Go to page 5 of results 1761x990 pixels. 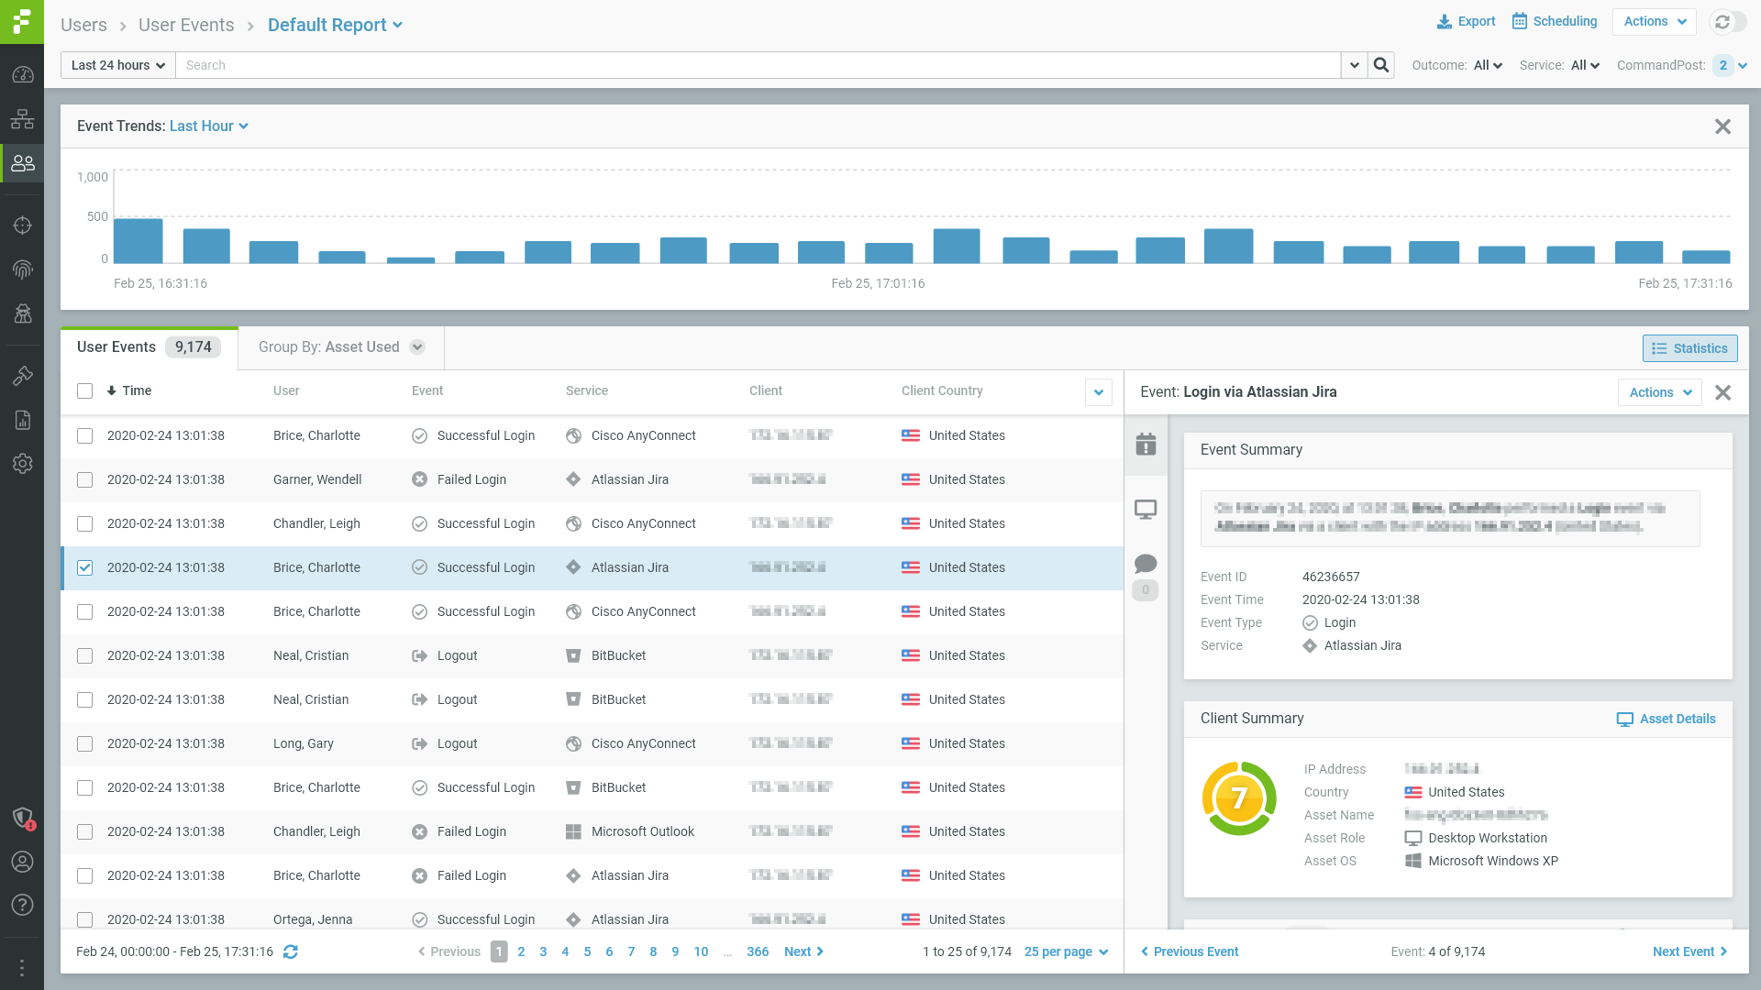587,952
